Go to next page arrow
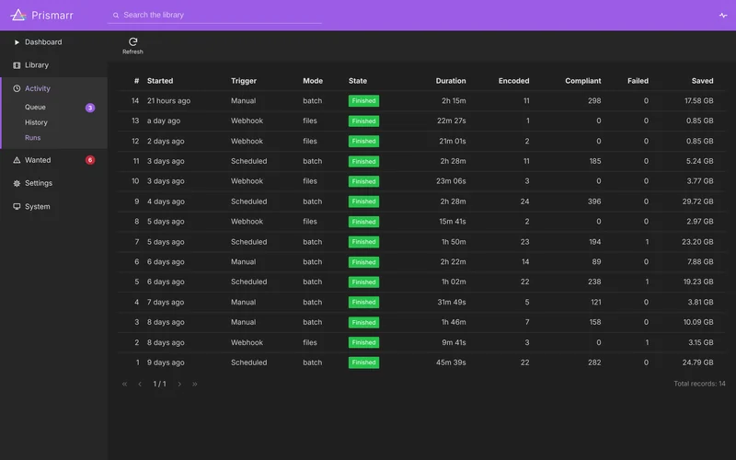The width and height of the screenshot is (736, 460). (x=179, y=384)
